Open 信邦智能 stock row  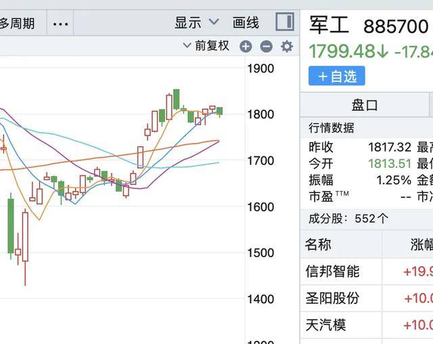click(333, 272)
